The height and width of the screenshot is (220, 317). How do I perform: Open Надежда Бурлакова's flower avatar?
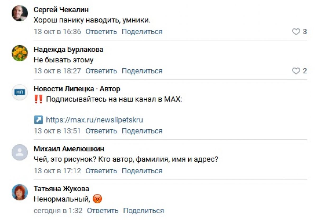coord(20,53)
